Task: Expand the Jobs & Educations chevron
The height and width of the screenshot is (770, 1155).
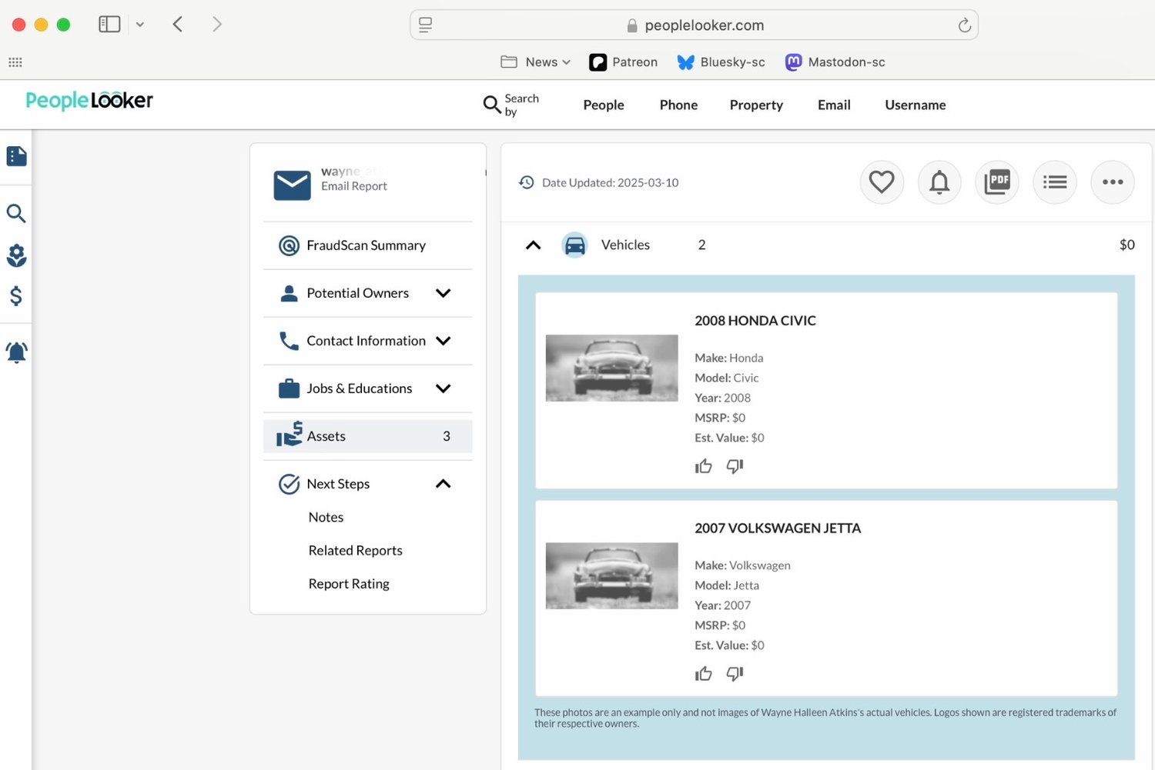Action: point(443,388)
